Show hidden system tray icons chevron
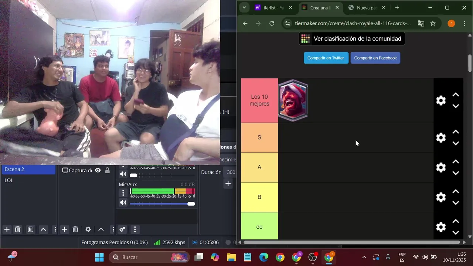 (x=364, y=257)
